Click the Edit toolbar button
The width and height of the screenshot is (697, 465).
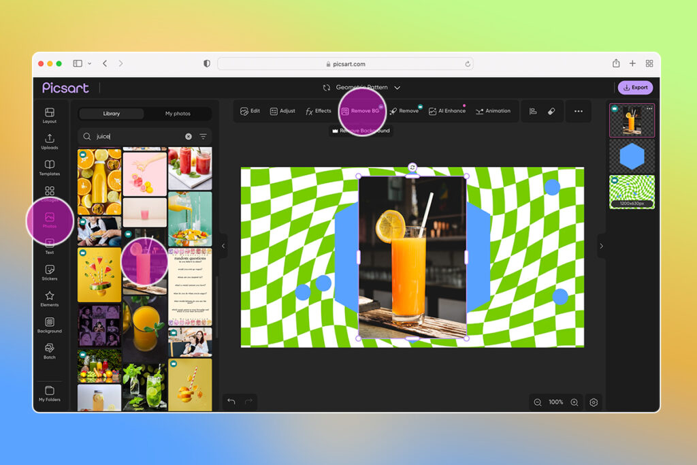click(x=250, y=110)
